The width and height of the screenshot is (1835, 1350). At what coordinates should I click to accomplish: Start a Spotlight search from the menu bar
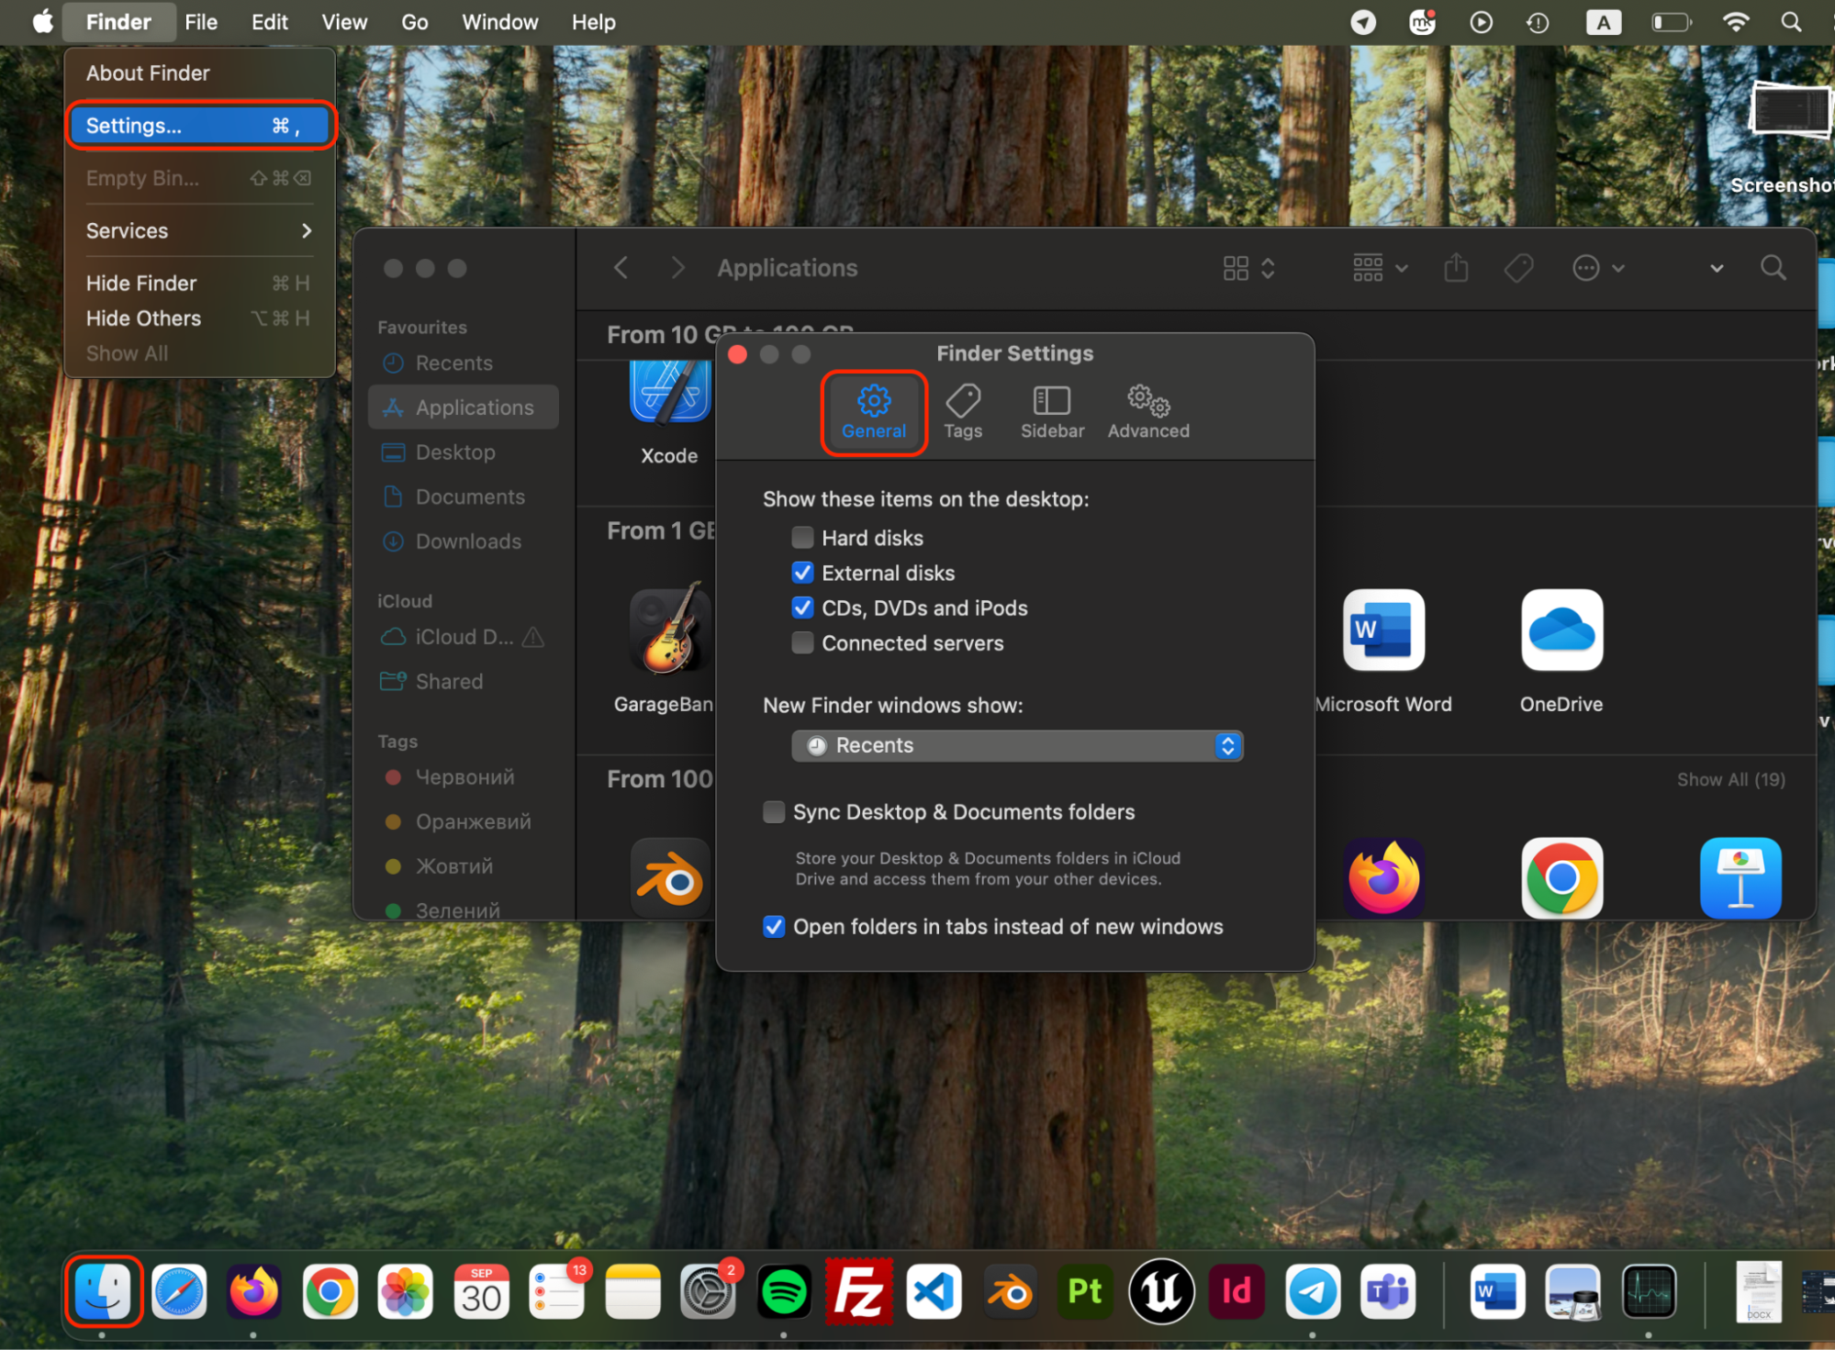coord(1791,21)
